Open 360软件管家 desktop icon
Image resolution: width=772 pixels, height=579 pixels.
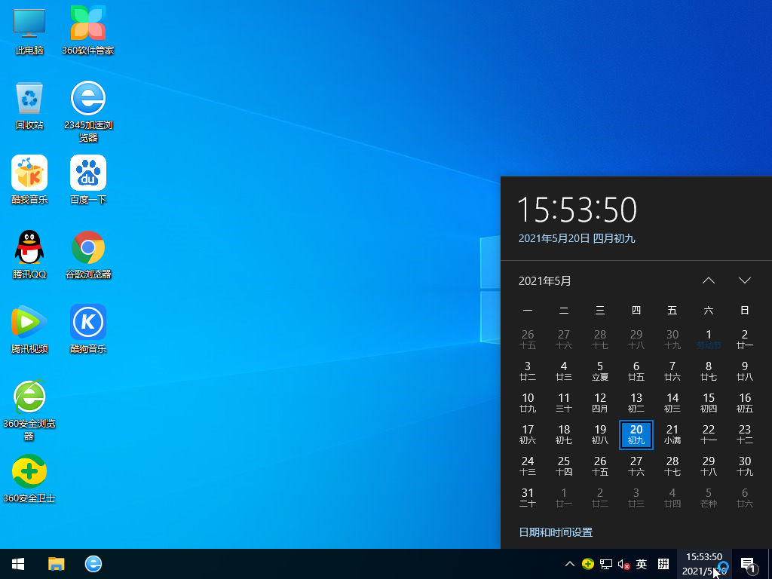coord(88,30)
